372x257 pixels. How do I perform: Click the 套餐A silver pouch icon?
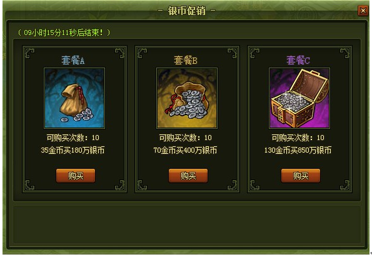[x=74, y=98]
